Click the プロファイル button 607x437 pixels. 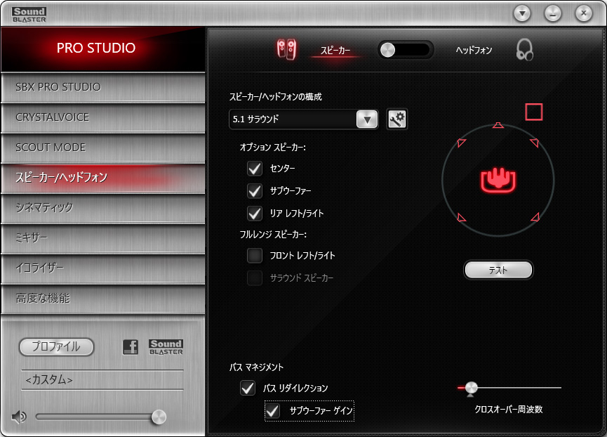pyautogui.click(x=57, y=347)
